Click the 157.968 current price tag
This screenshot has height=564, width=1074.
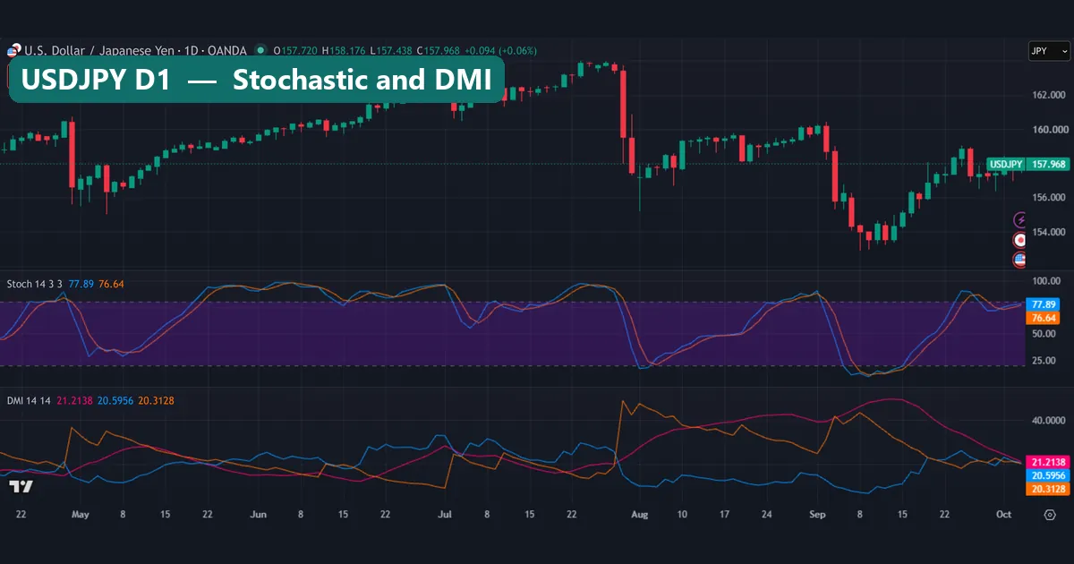click(x=1048, y=164)
